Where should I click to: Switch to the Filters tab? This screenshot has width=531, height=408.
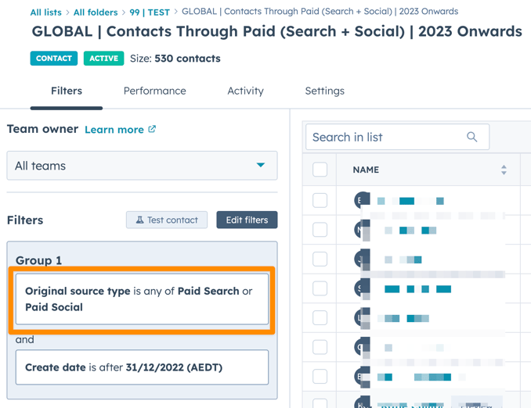[x=67, y=91]
